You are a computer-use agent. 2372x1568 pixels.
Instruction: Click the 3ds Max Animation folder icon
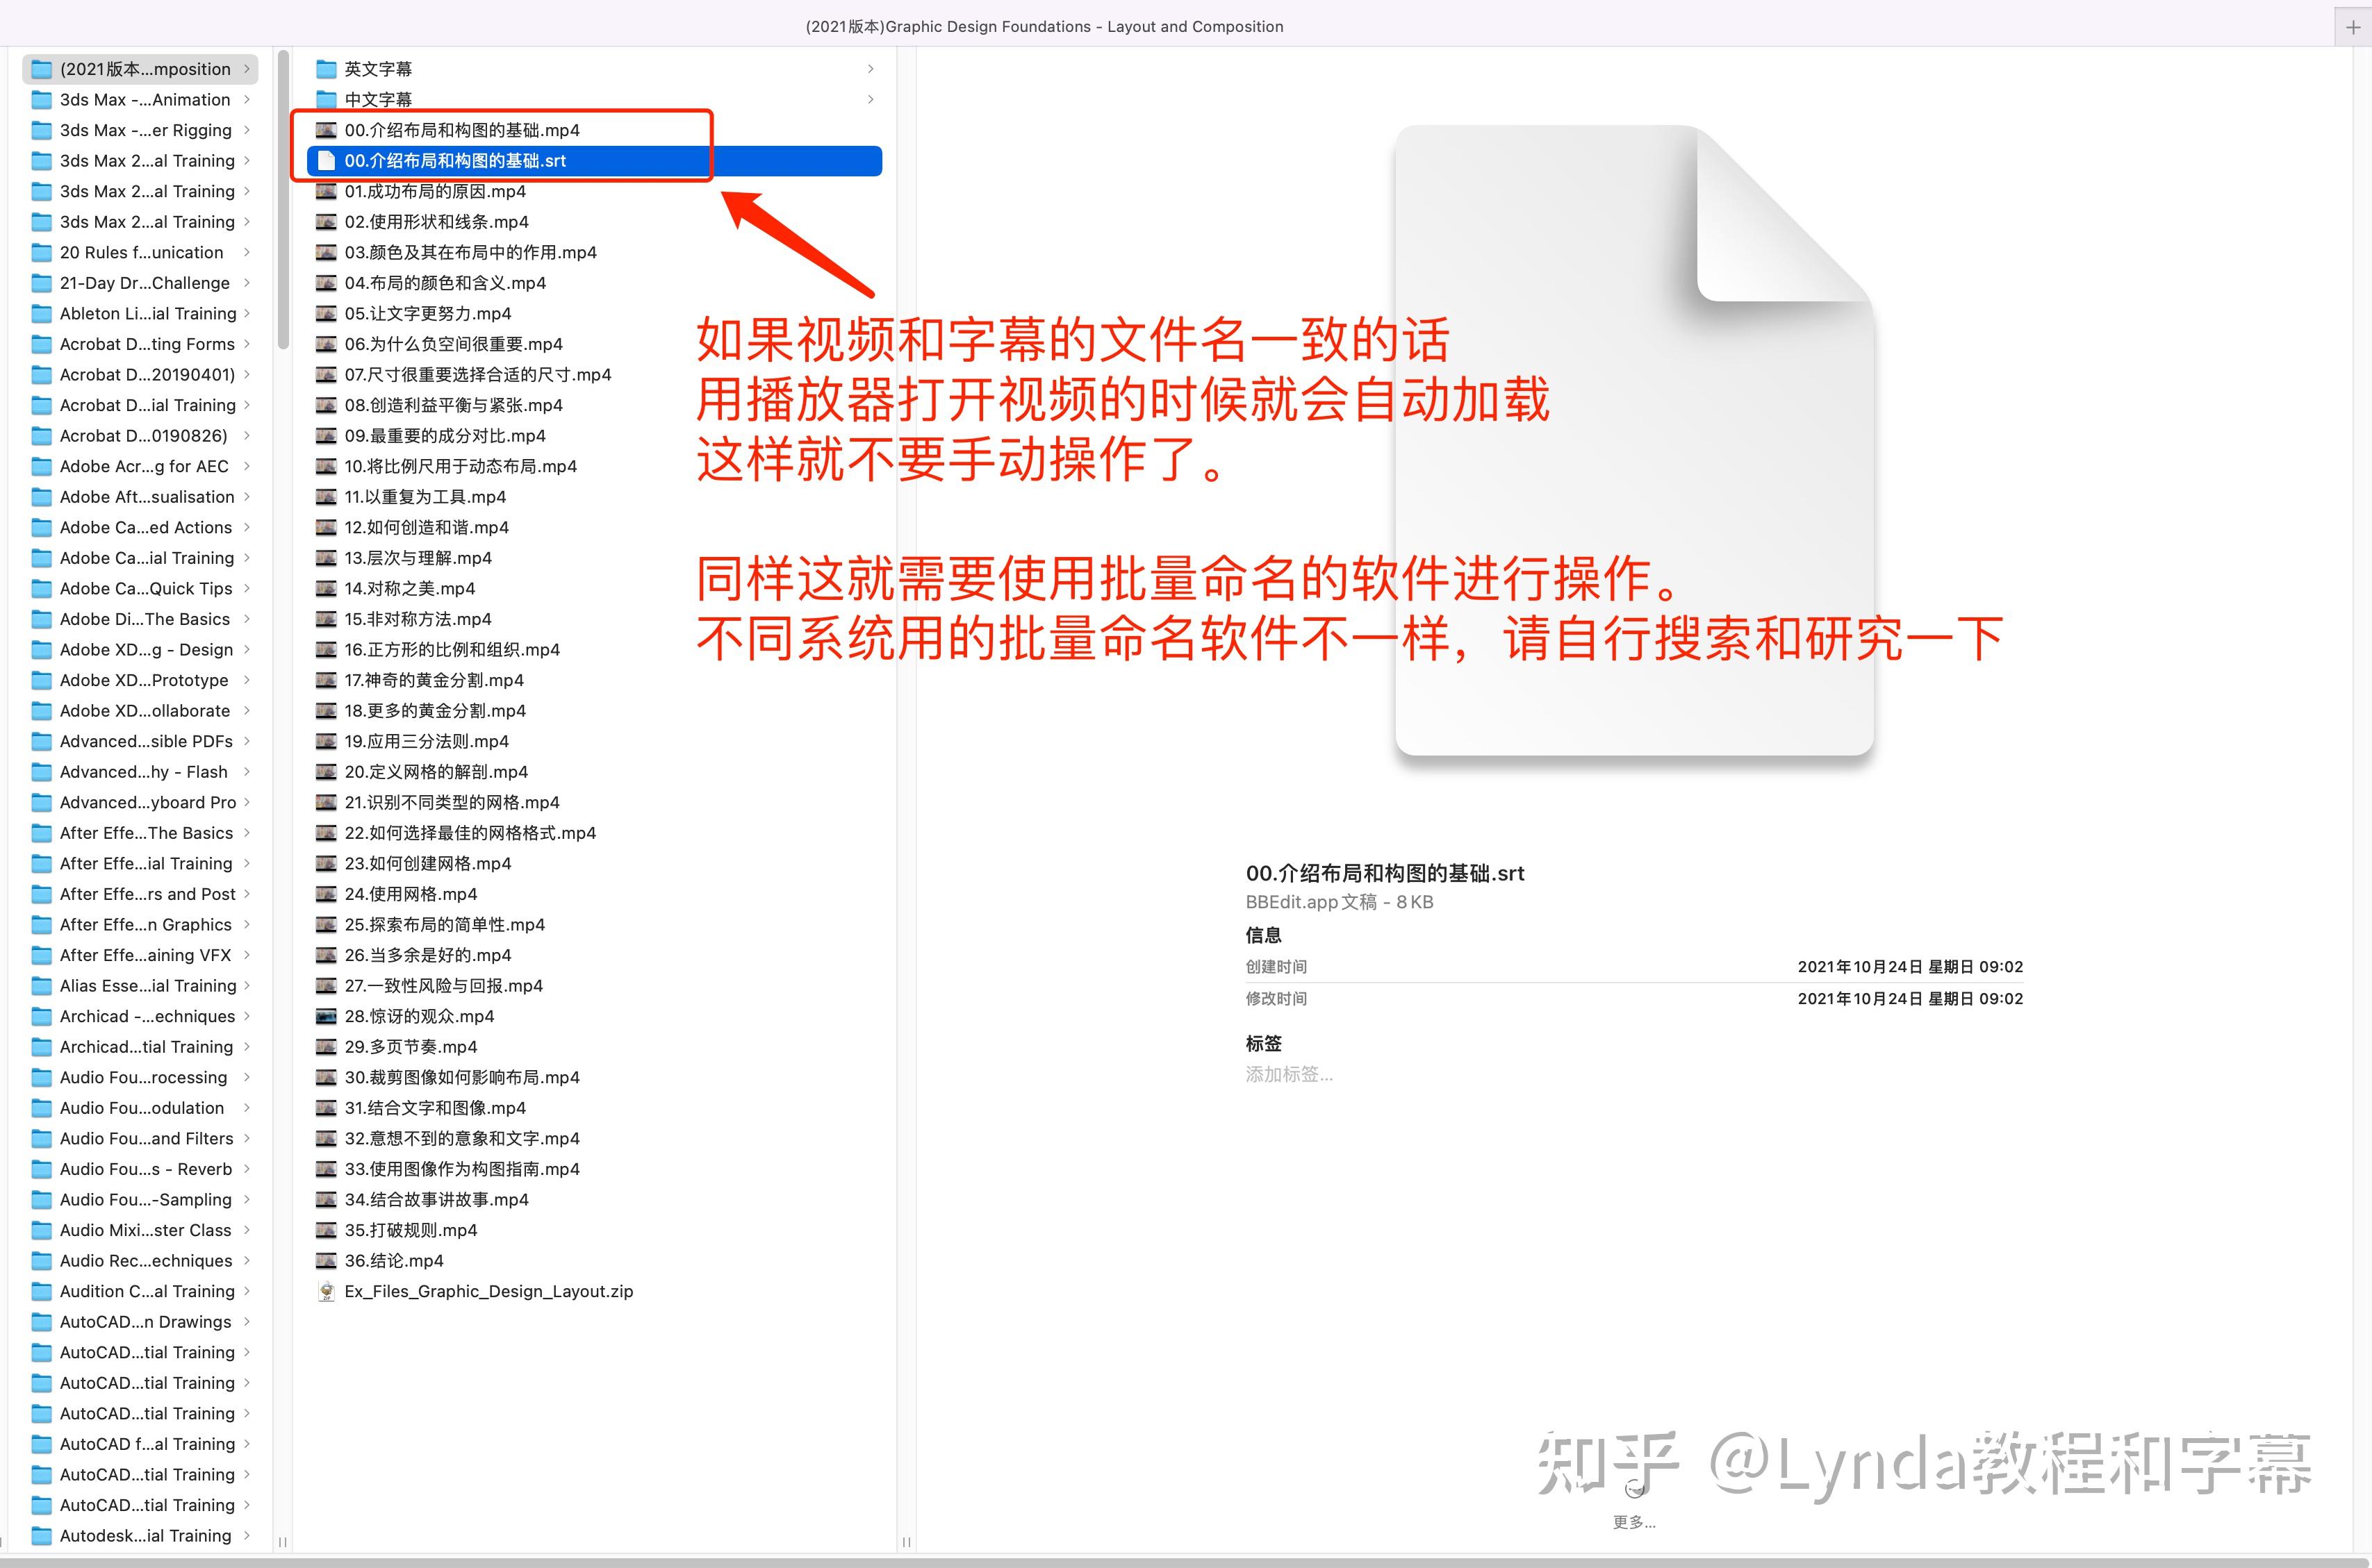pos(41,100)
